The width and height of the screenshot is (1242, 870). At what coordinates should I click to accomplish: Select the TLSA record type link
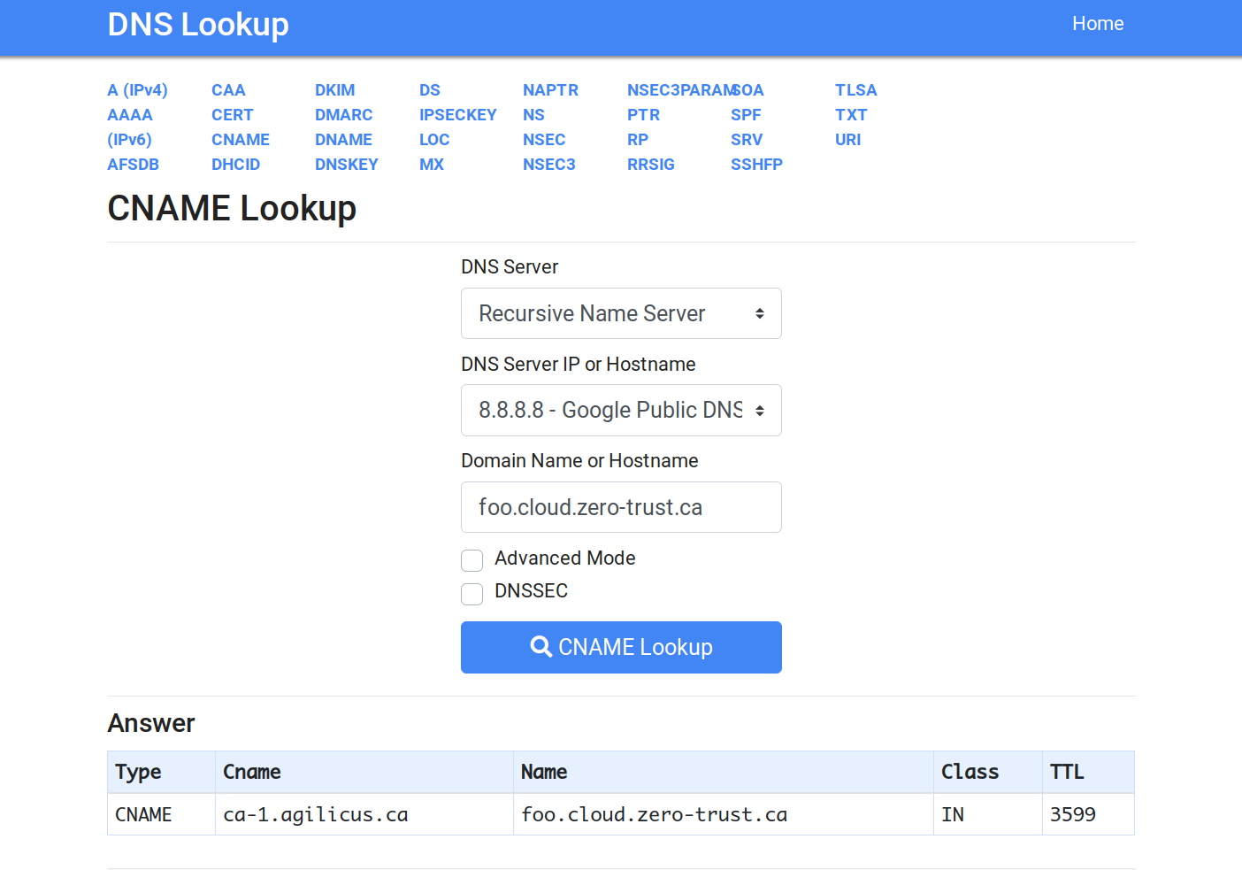coord(855,90)
